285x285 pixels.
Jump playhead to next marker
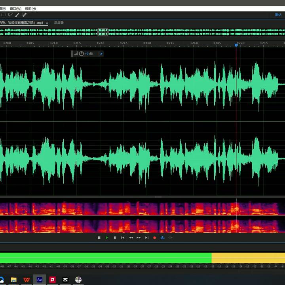(x=147, y=237)
